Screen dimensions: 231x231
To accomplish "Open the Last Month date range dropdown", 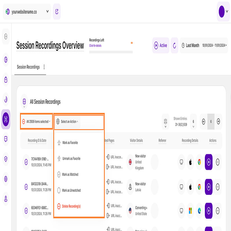I will tap(204, 45).
